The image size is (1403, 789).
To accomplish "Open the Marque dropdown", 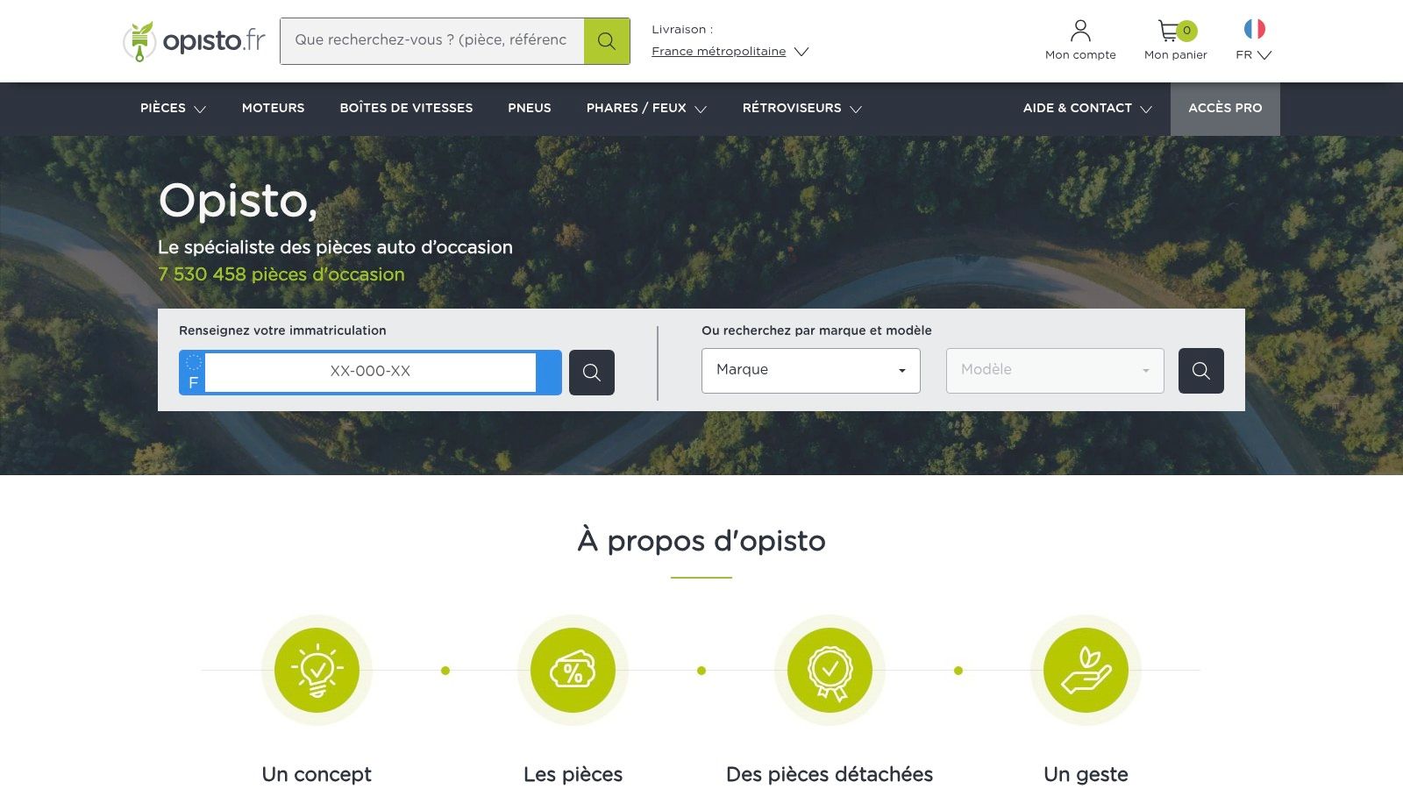I will coord(809,370).
